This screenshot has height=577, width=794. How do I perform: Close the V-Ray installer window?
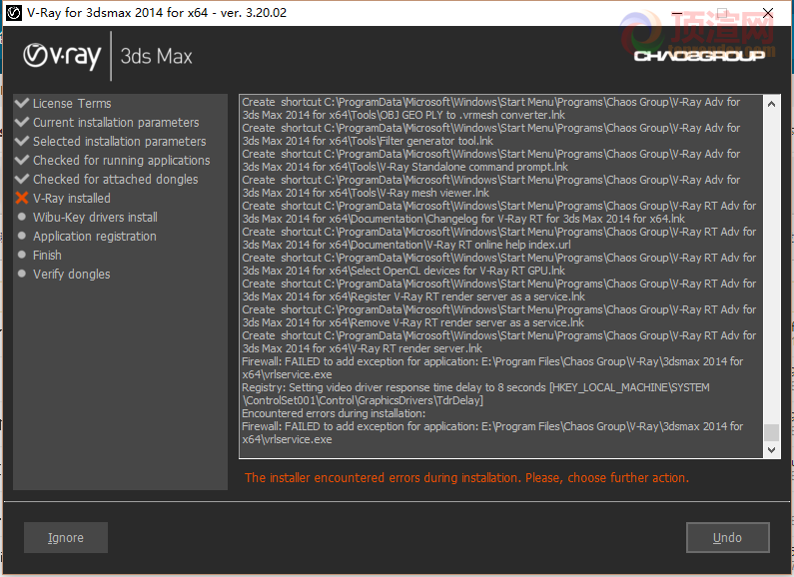(x=768, y=13)
